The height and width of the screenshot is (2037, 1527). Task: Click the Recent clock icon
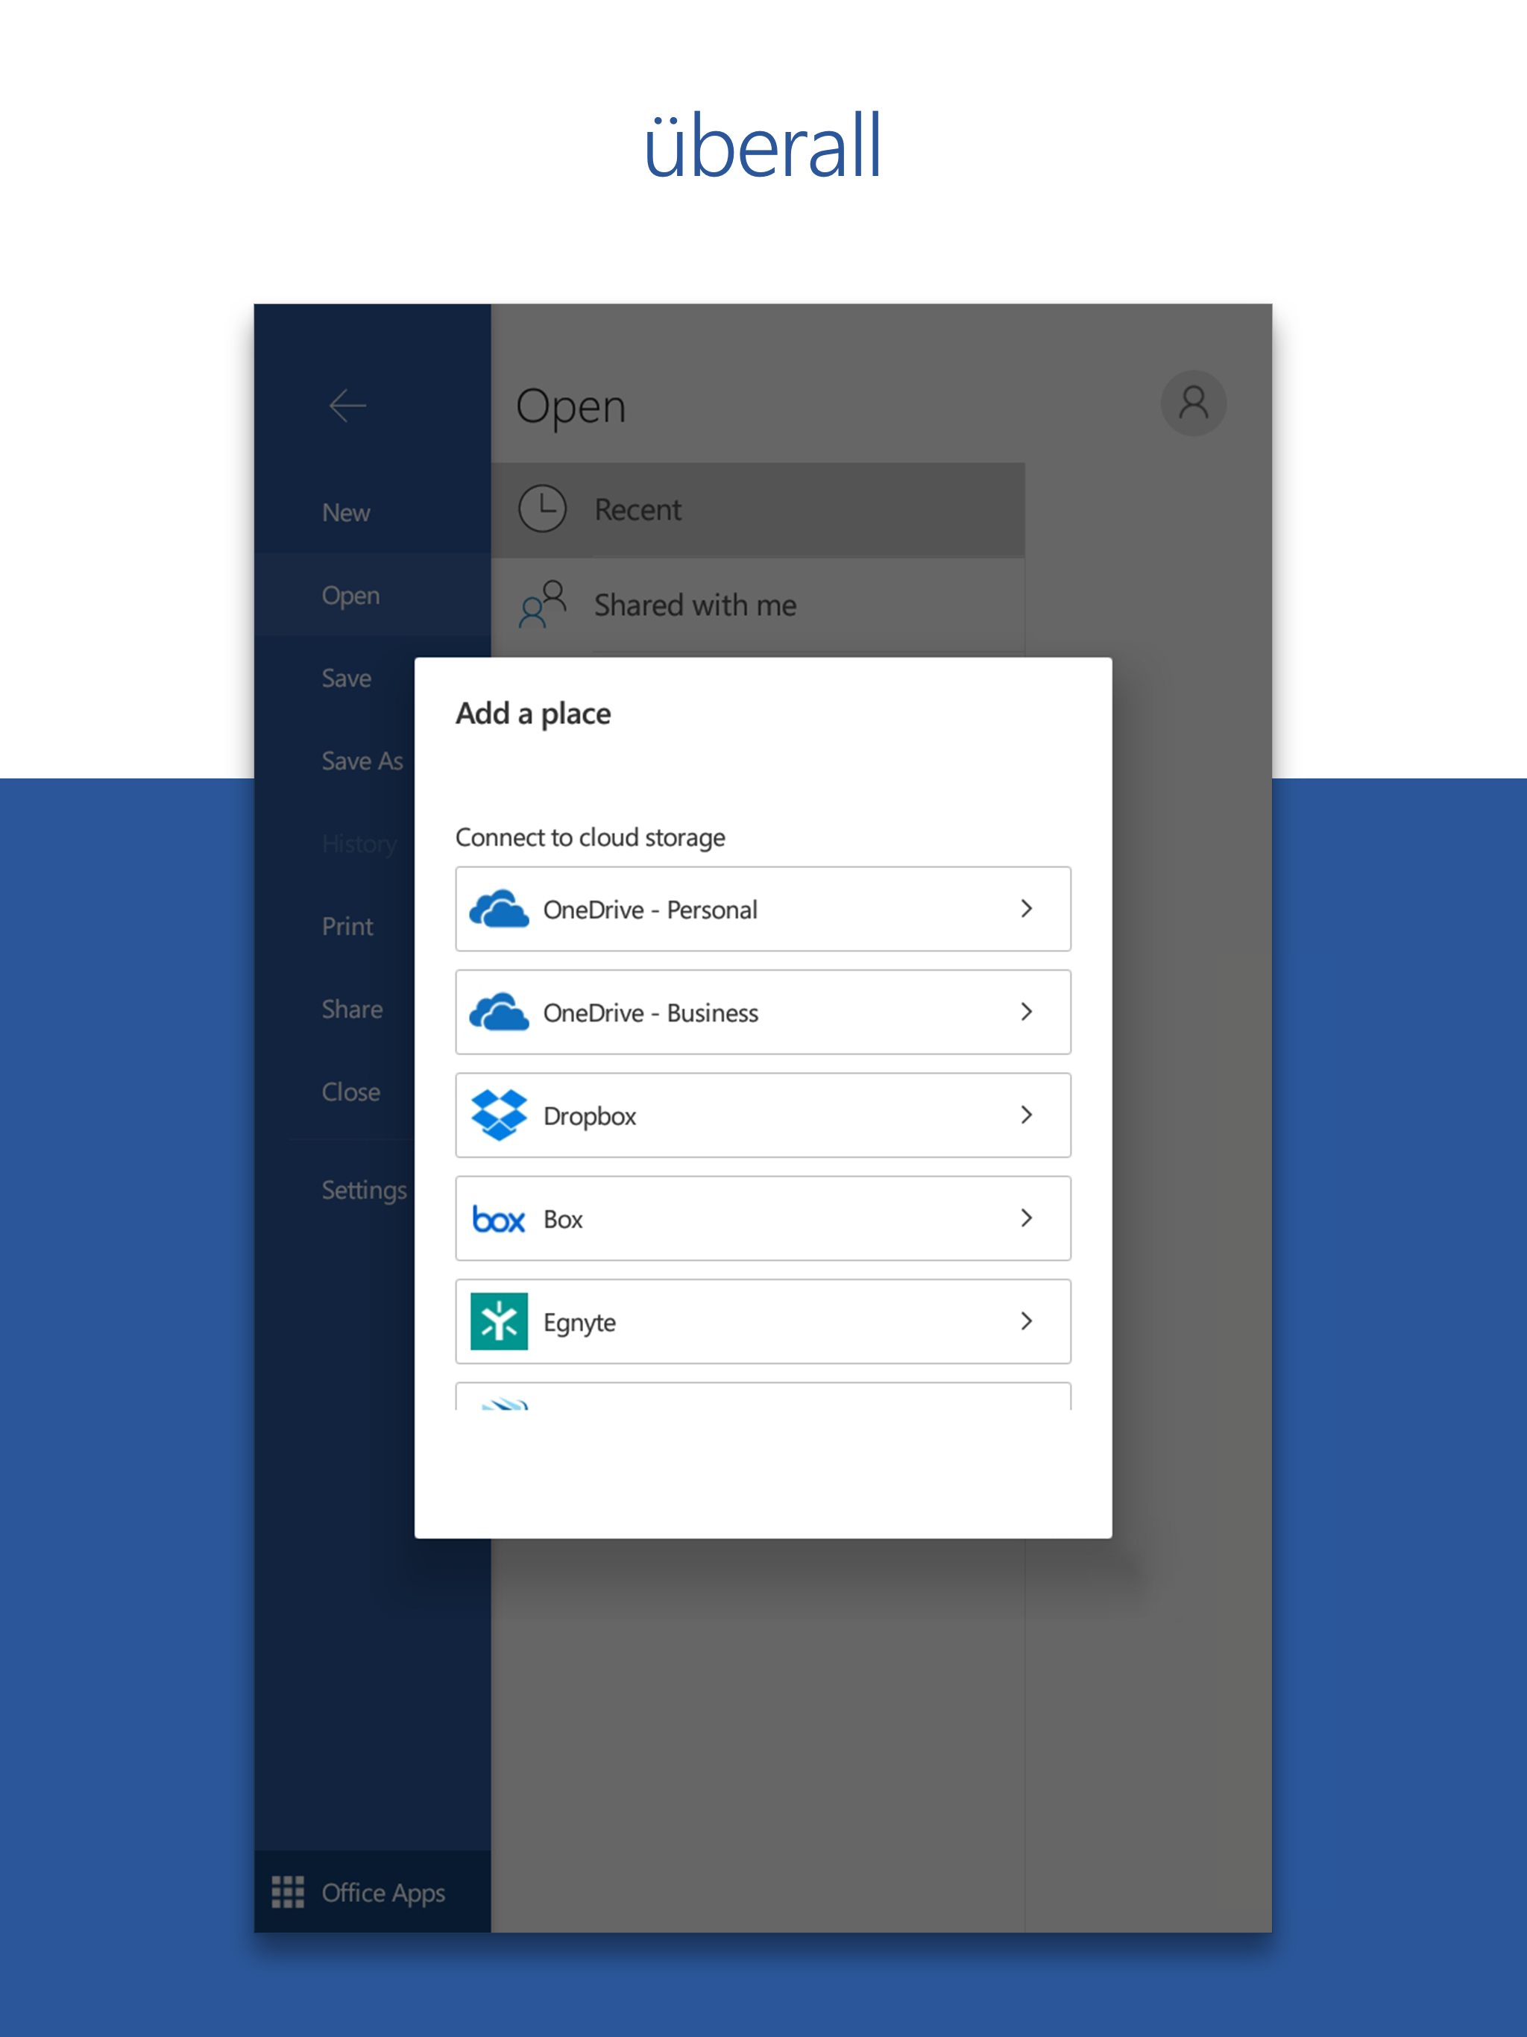tap(543, 509)
